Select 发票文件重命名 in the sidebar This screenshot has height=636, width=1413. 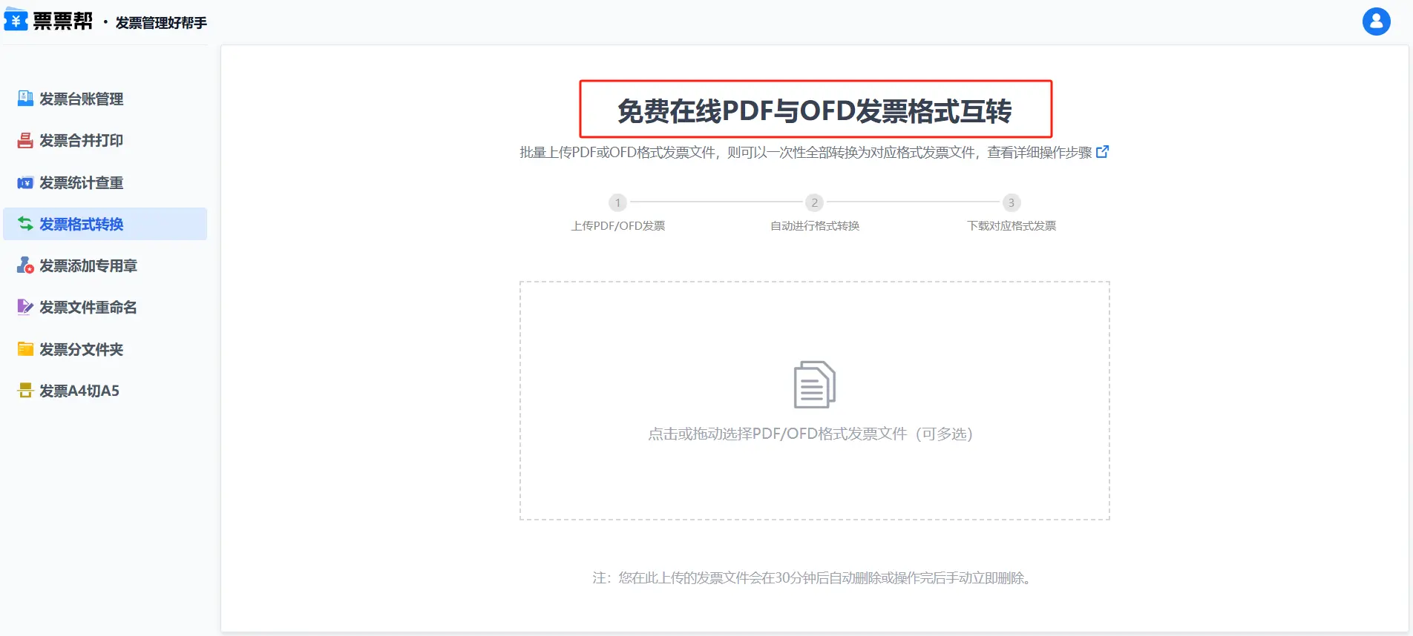pos(88,307)
